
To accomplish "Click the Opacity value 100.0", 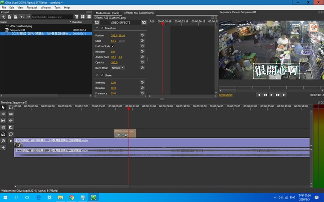I will click(x=114, y=62).
